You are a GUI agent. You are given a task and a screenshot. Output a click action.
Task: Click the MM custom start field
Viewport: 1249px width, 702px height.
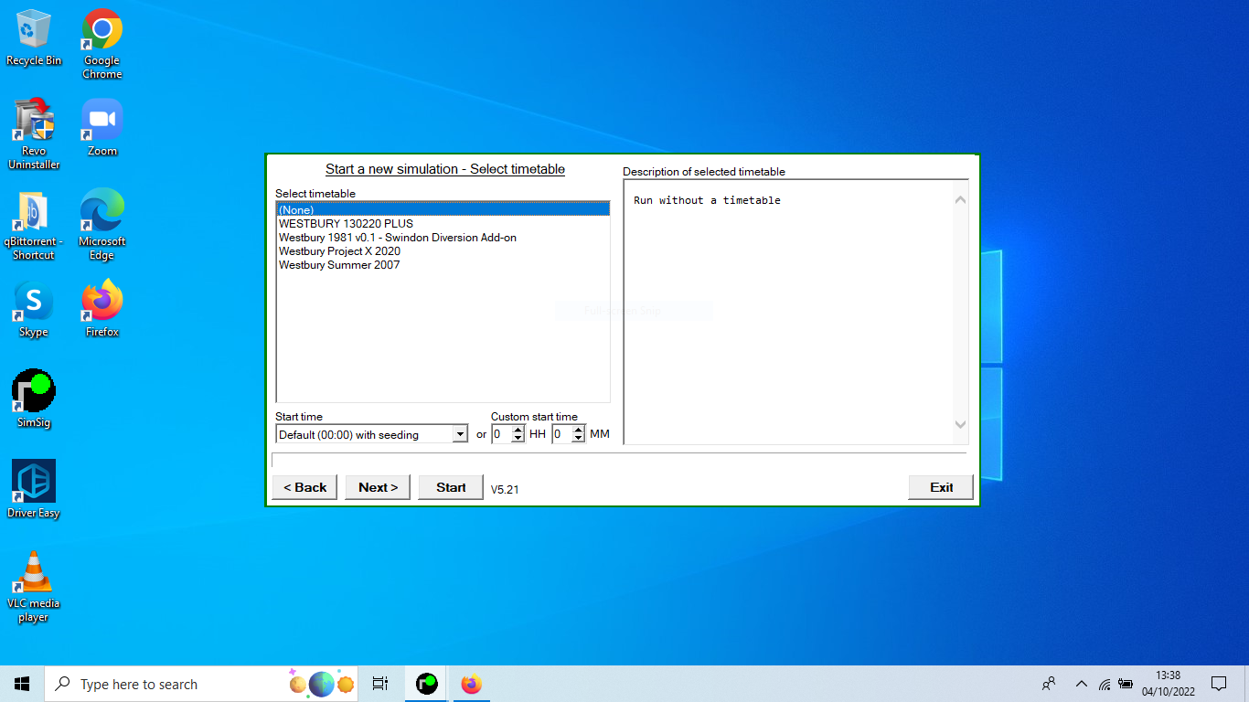[561, 434]
